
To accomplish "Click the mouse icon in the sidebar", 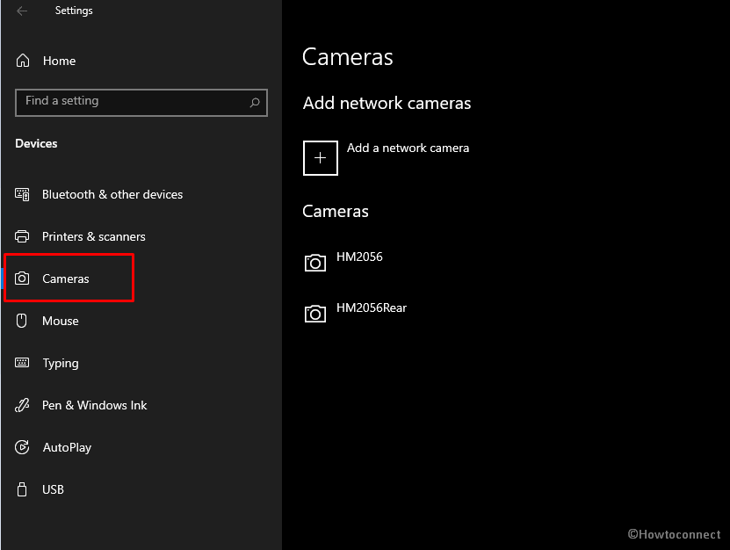I will [23, 321].
